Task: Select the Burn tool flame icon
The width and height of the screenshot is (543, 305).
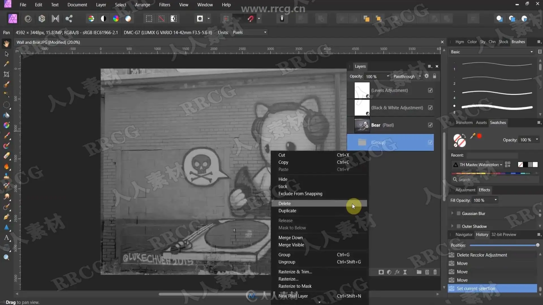Action: tap(6, 166)
